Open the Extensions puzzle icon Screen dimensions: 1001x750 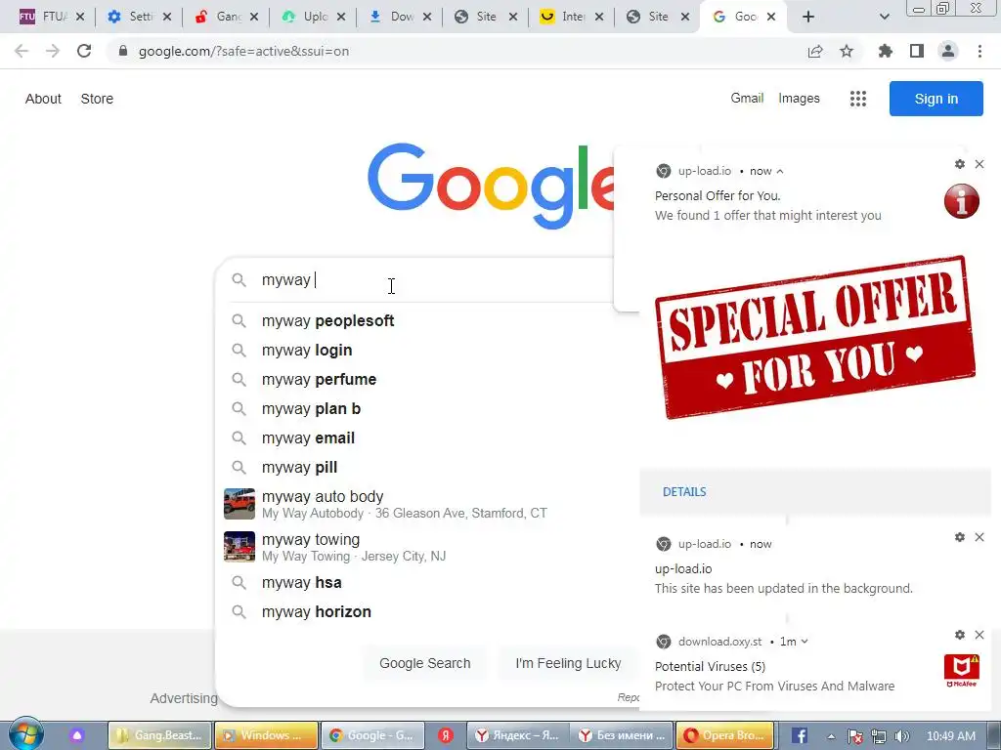pos(886,51)
